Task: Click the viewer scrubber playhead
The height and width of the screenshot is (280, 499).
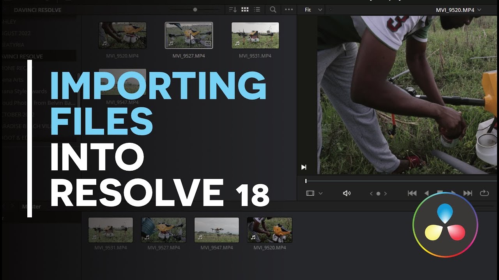Action: [306, 181]
